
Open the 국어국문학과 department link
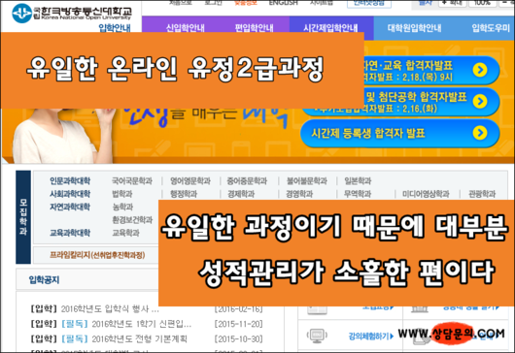(x=132, y=181)
